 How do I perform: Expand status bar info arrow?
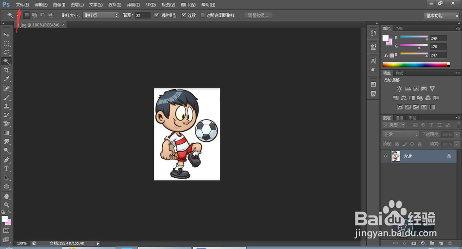98,243
